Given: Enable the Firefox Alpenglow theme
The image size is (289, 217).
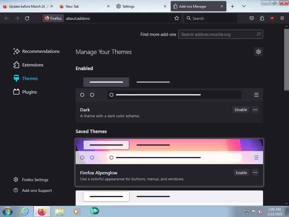Looking at the screenshot, I should tap(241, 173).
